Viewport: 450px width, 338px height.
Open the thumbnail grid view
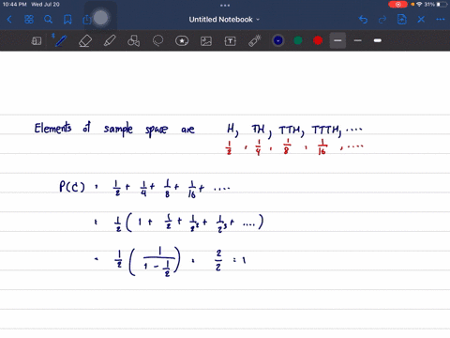pos(29,20)
